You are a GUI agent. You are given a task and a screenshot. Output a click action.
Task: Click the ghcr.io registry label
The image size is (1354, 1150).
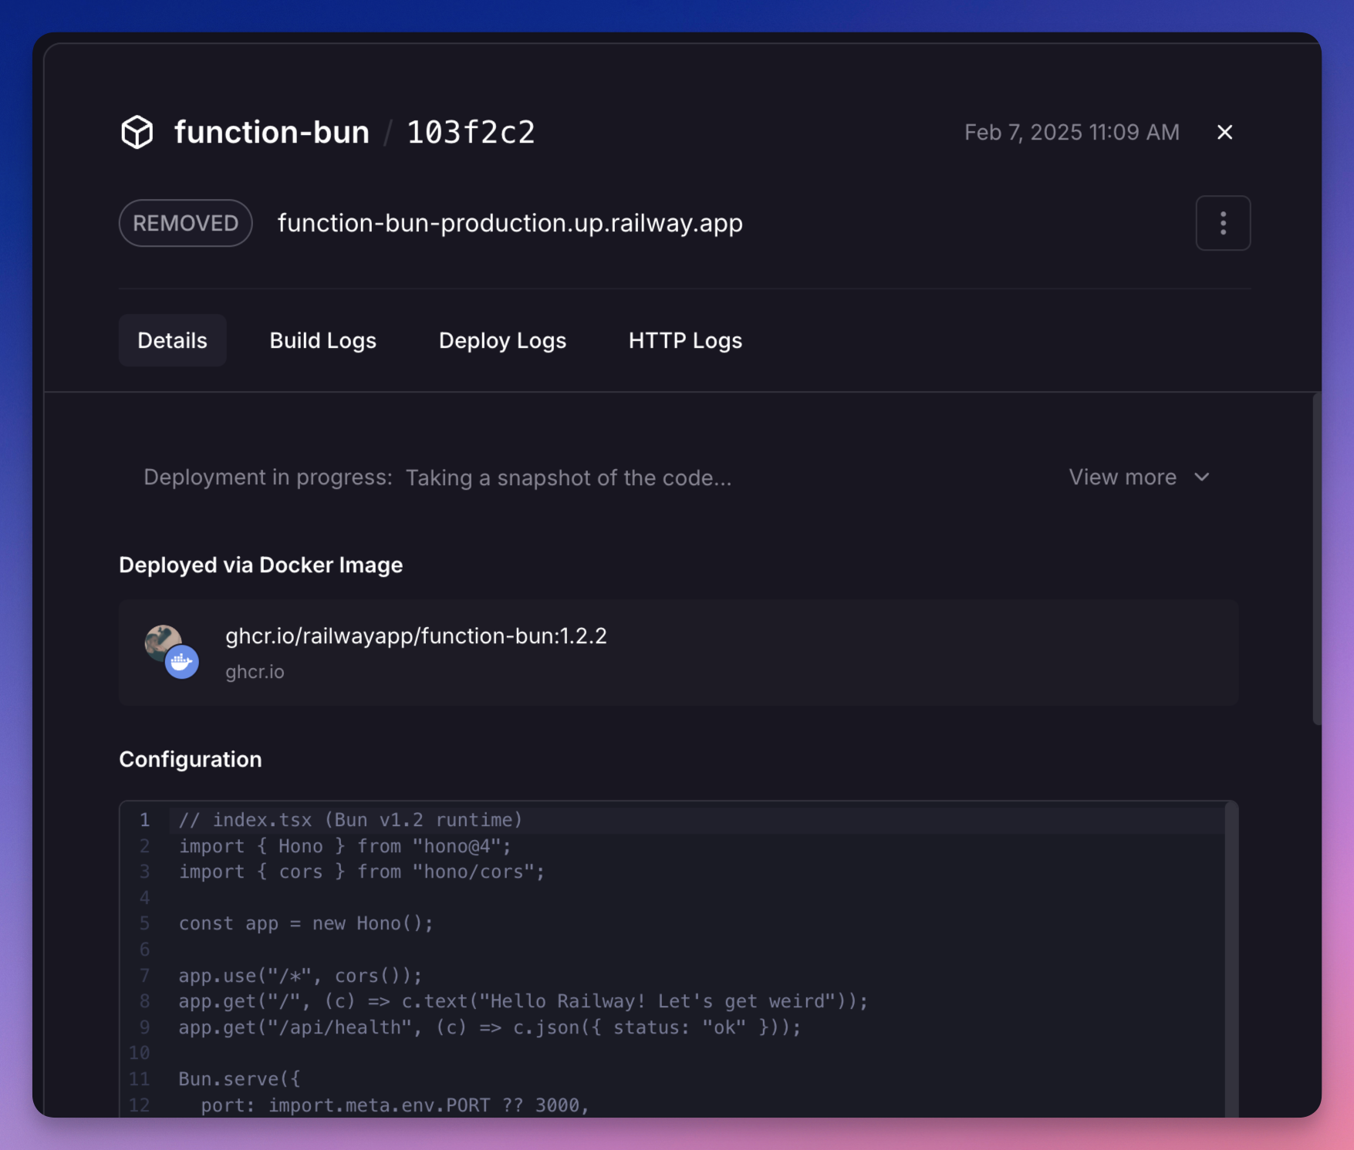point(255,672)
